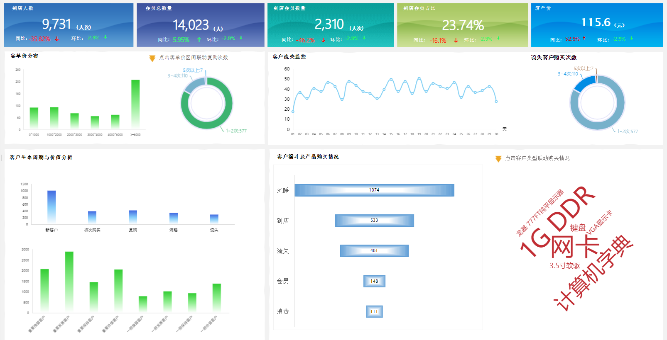Viewport: 667px width, 340px height.
Task: Click 1G DDR in the word cloud
Action: coord(558,222)
